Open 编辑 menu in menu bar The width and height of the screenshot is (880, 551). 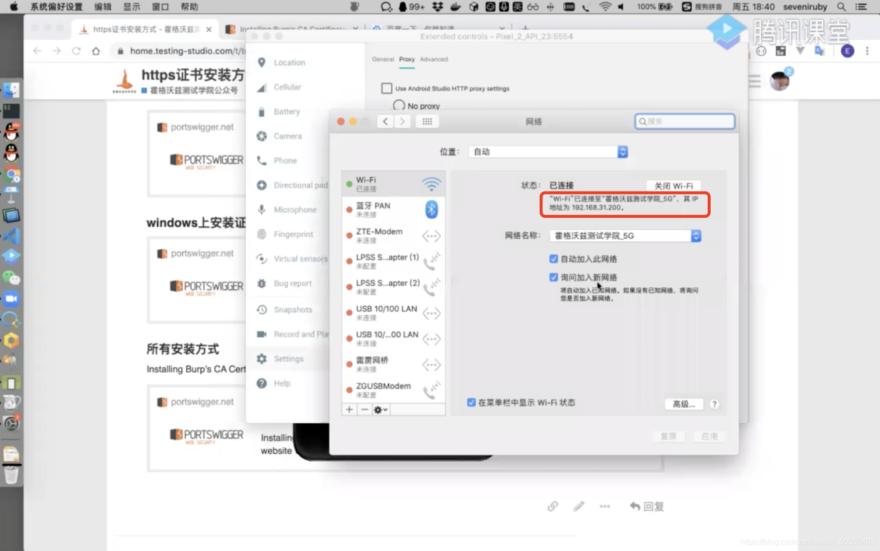(x=103, y=6)
